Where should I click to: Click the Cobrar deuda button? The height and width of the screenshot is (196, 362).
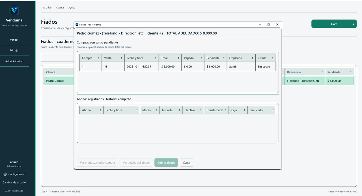click(x=166, y=162)
